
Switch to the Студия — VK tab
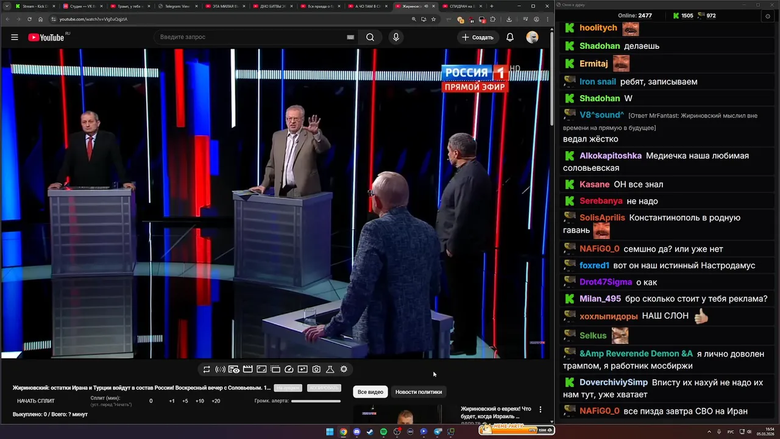point(82,6)
